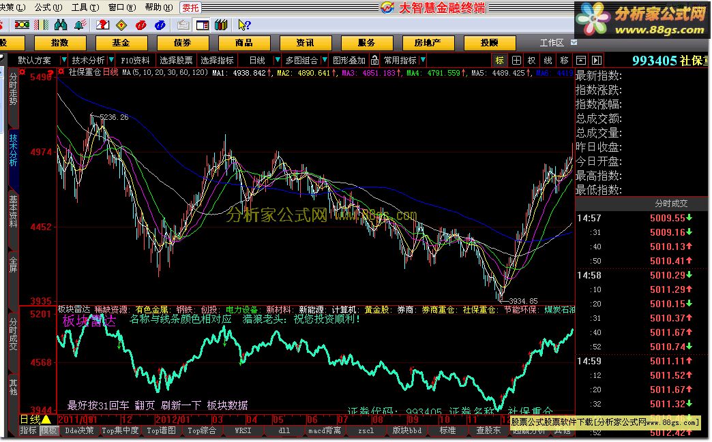
Task: Click the arrow-with-question-mark help cursor icon
Action: pos(244,25)
